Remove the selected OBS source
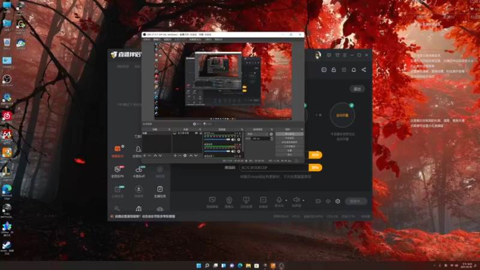This screenshot has width=480, height=270. click(x=180, y=156)
